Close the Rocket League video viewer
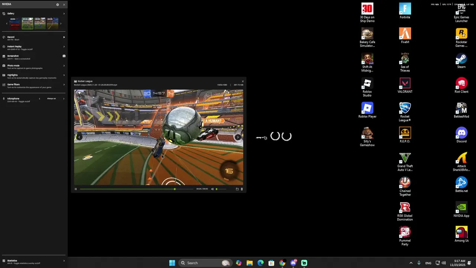Image resolution: width=476 pixels, height=268 pixels. (243, 81)
